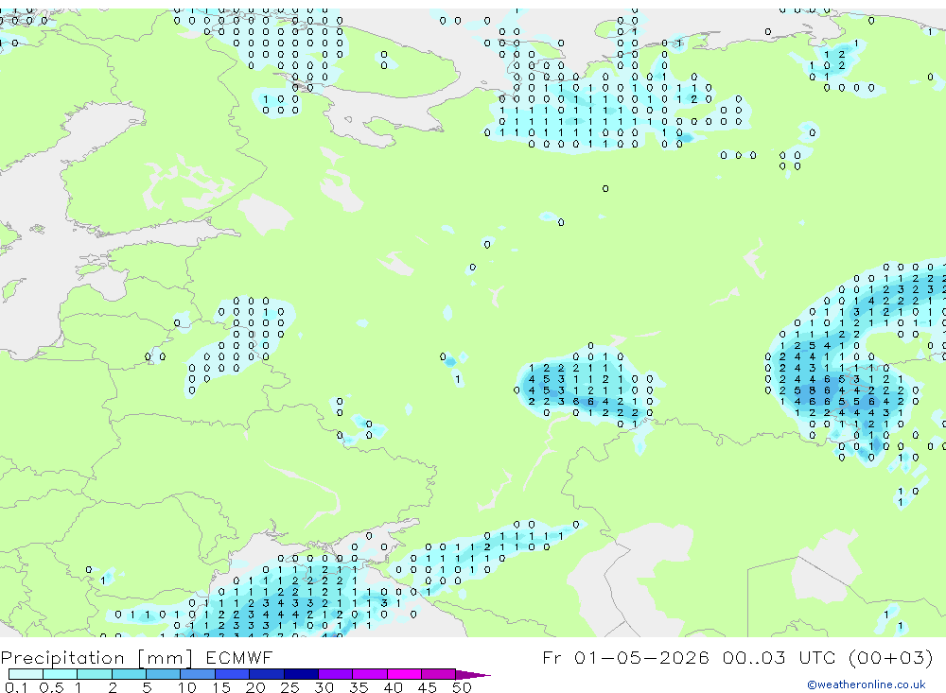Click the legend scale label '15'
The image size is (946, 693).
pyautogui.click(x=221, y=687)
